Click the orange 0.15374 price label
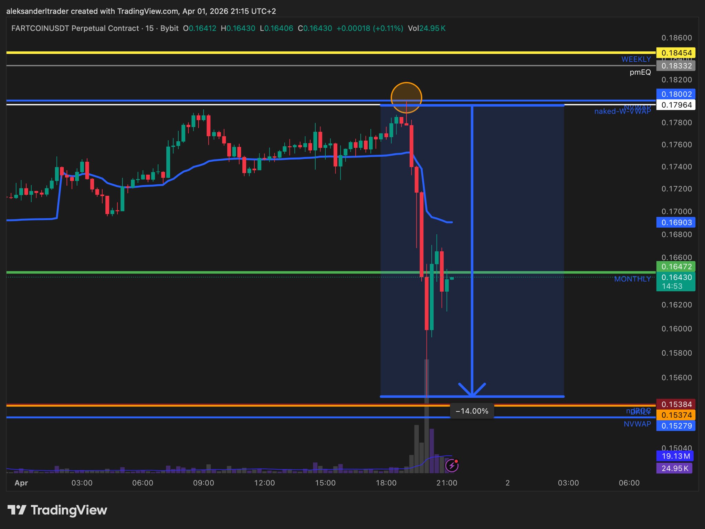The height and width of the screenshot is (529, 705). coord(676,415)
